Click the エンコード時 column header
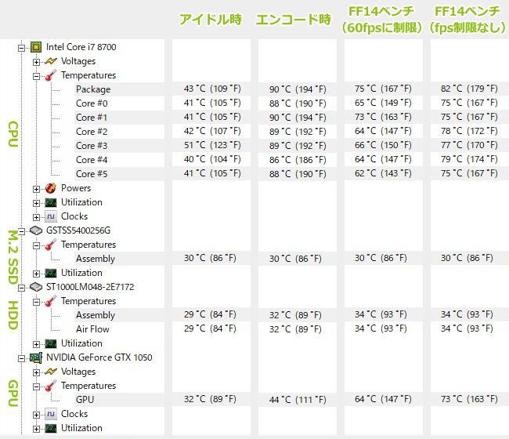The image size is (509, 439). pyautogui.click(x=294, y=20)
